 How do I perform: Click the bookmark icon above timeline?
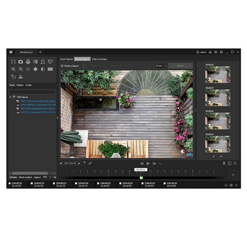(224, 163)
